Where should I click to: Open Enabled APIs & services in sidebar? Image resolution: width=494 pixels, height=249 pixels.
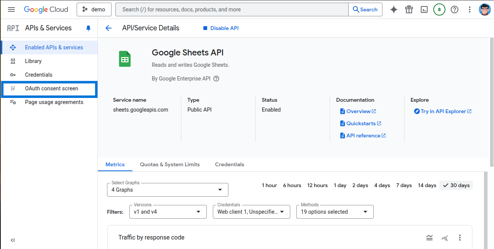tap(49, 47)
